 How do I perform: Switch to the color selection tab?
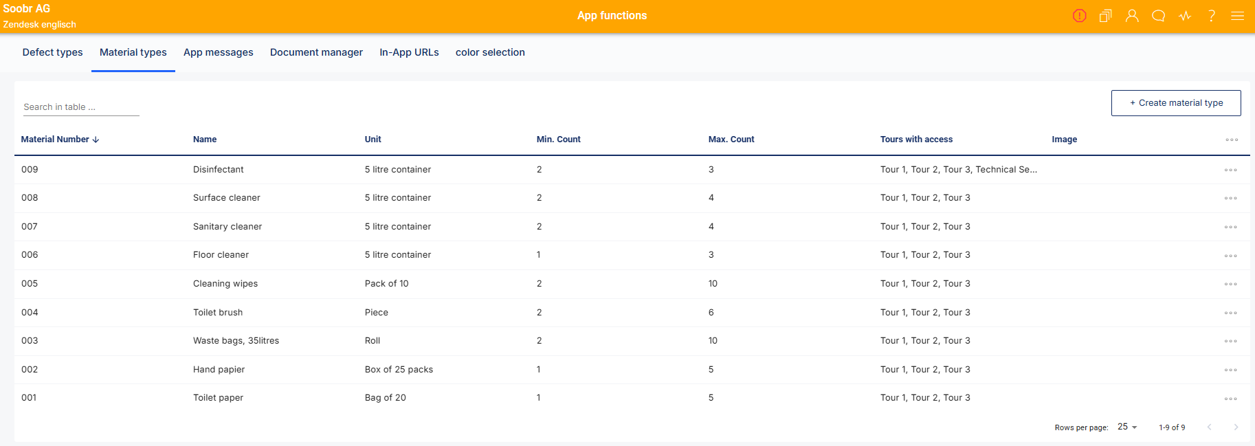[490, 52]
